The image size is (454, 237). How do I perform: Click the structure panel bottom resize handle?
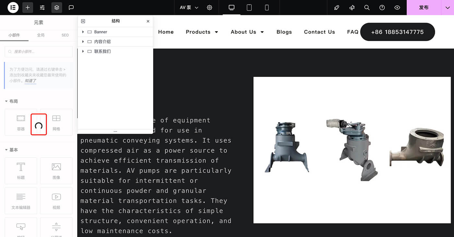pyautogui.click(x=115, y=132)
